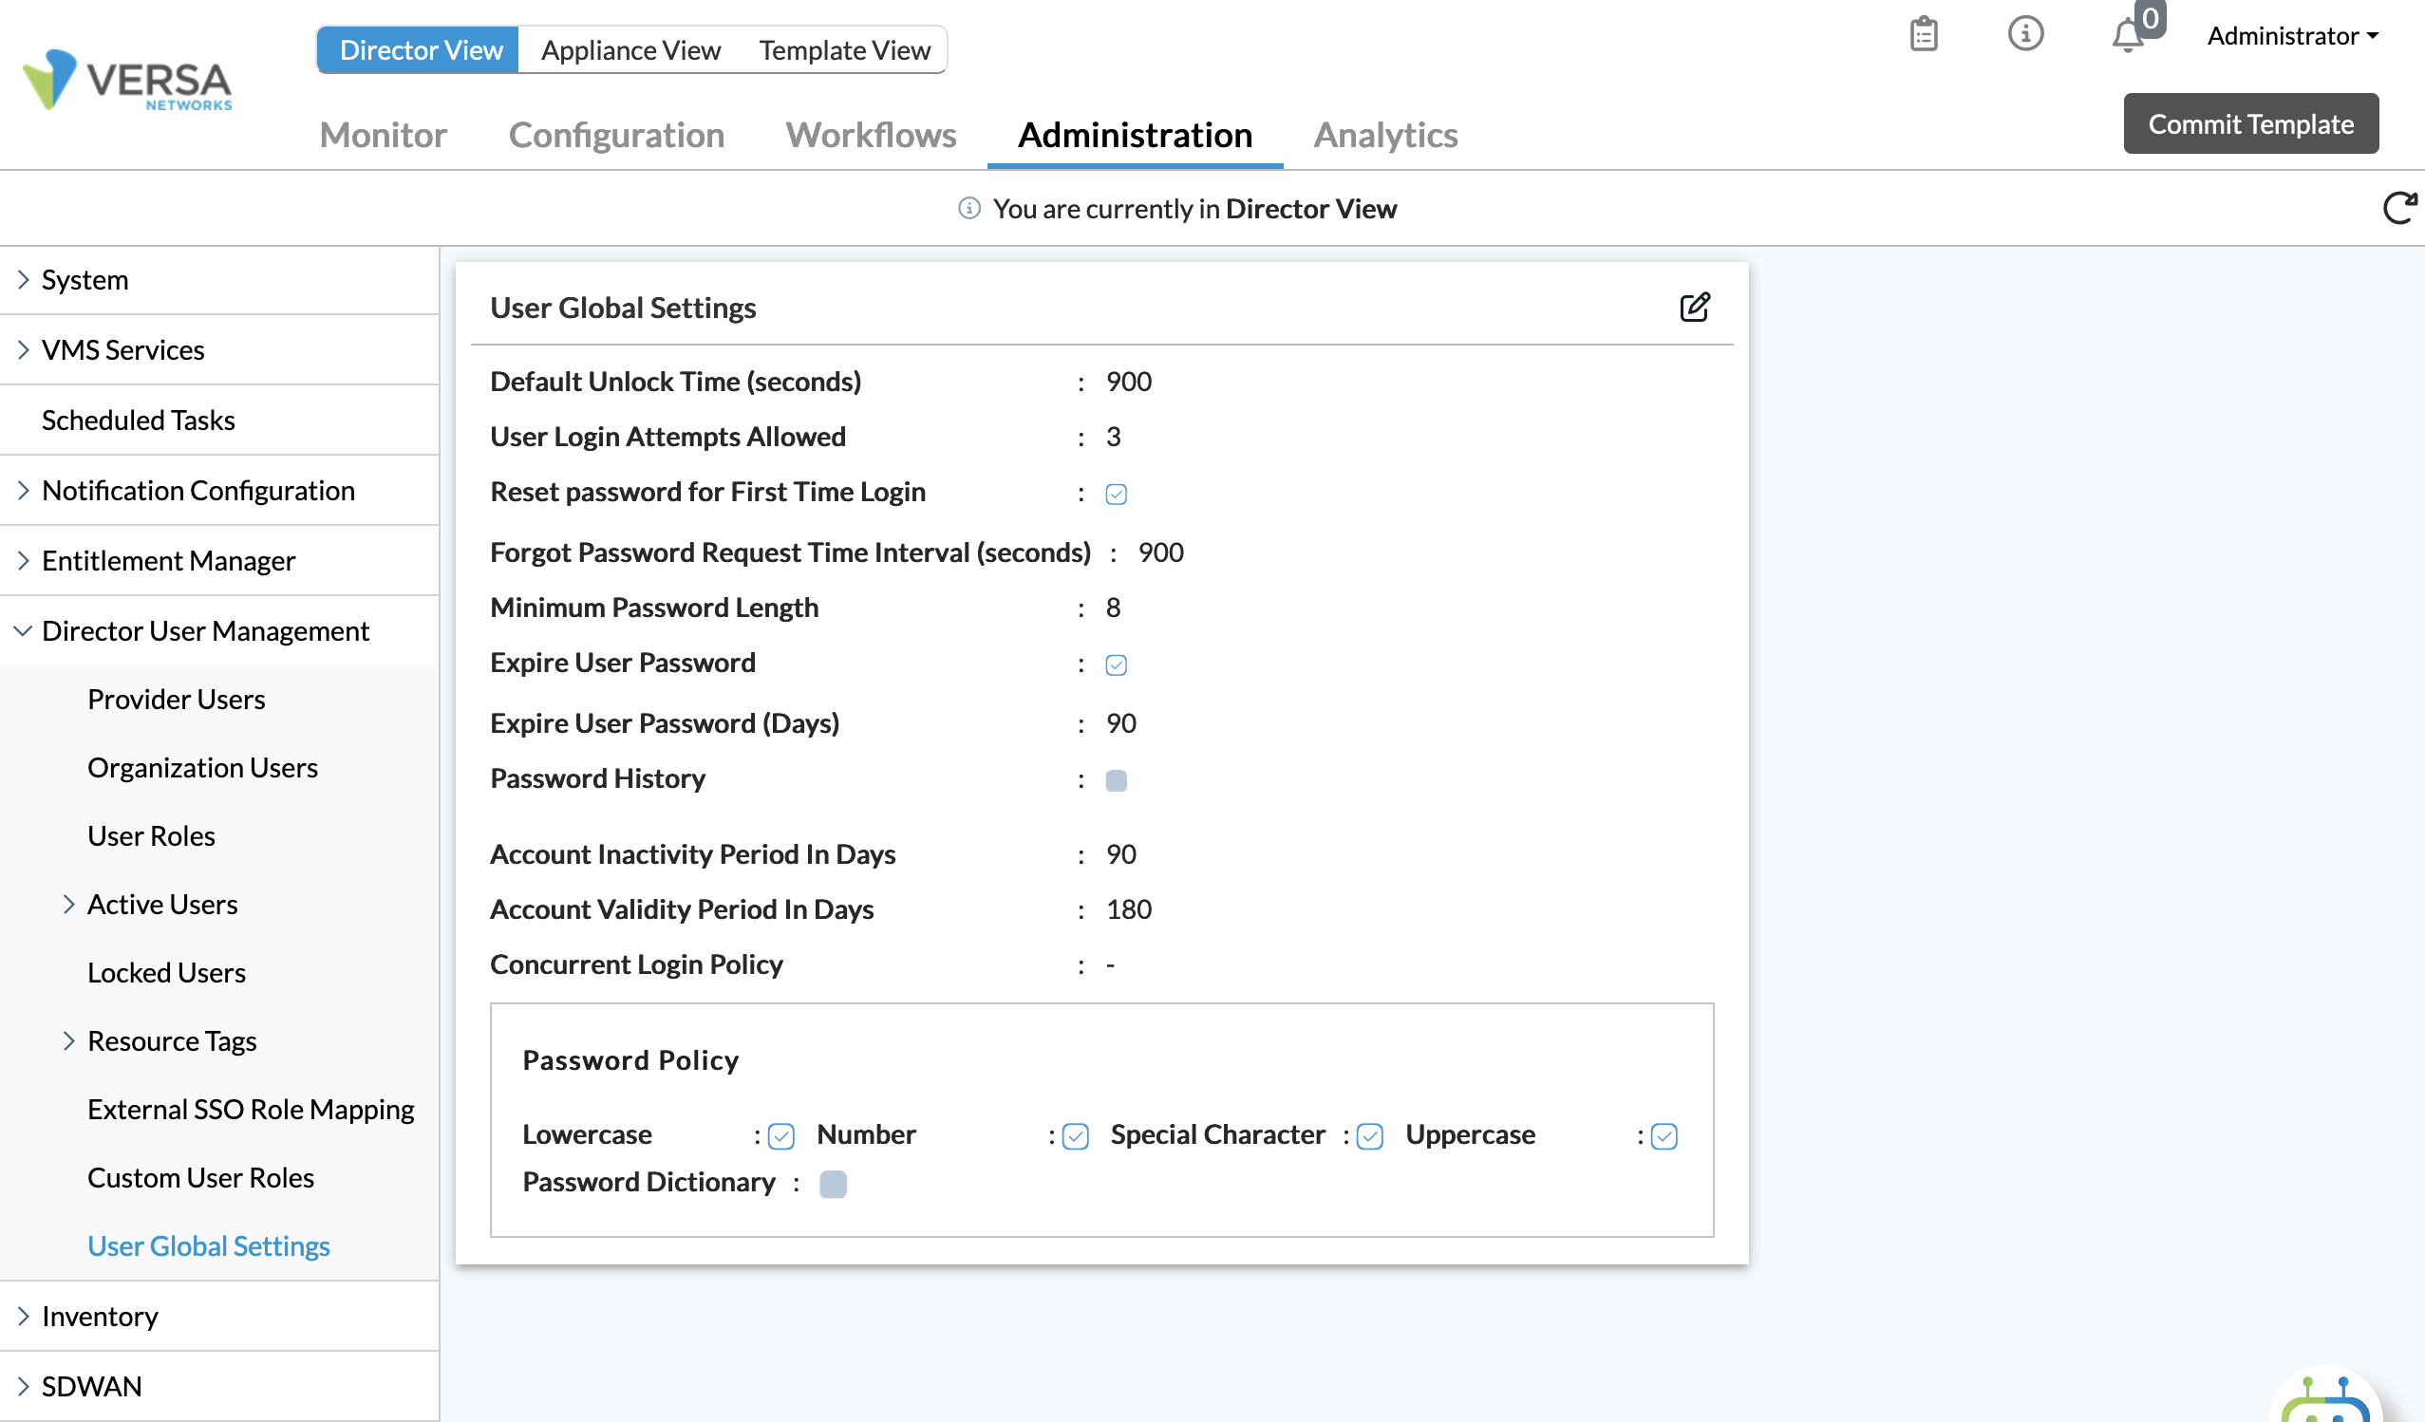This screenshot has width=2425, height=1422.
Task: Click the info icon in the top bar
Action: coord(2025,33)
